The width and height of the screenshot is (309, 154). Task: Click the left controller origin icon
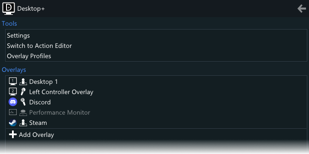coord(23,92)
